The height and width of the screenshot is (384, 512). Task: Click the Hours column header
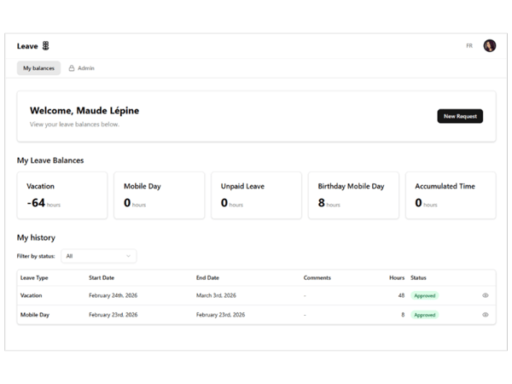point(397,277)
